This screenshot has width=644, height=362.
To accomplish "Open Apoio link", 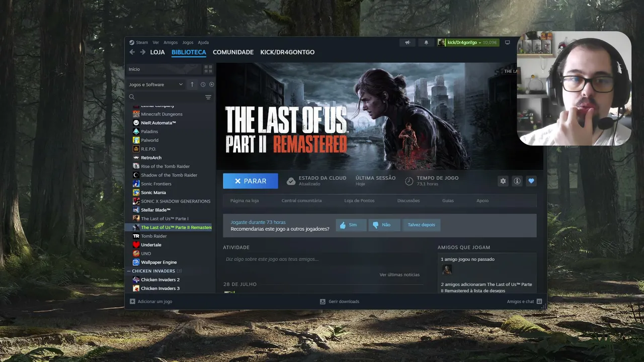I will coord(482,201).
